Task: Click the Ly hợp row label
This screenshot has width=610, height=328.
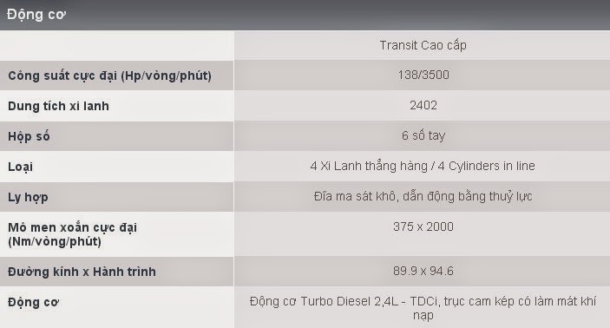Action: coord(28,197)
